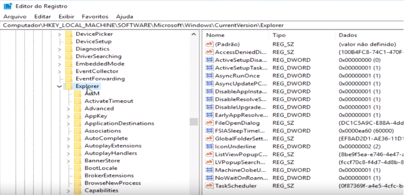Select the EventForwarding folder icon

(69, 79)
